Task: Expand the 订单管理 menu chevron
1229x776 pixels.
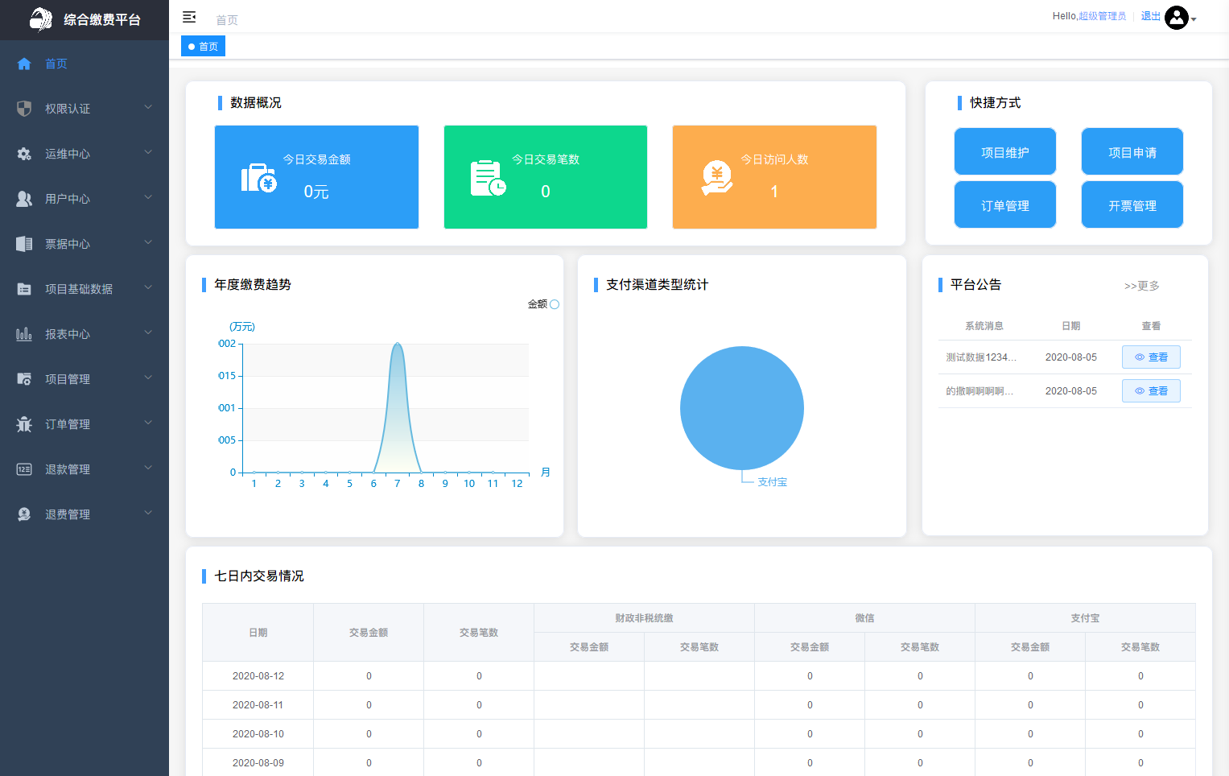Action: click(x=148, y=423)
